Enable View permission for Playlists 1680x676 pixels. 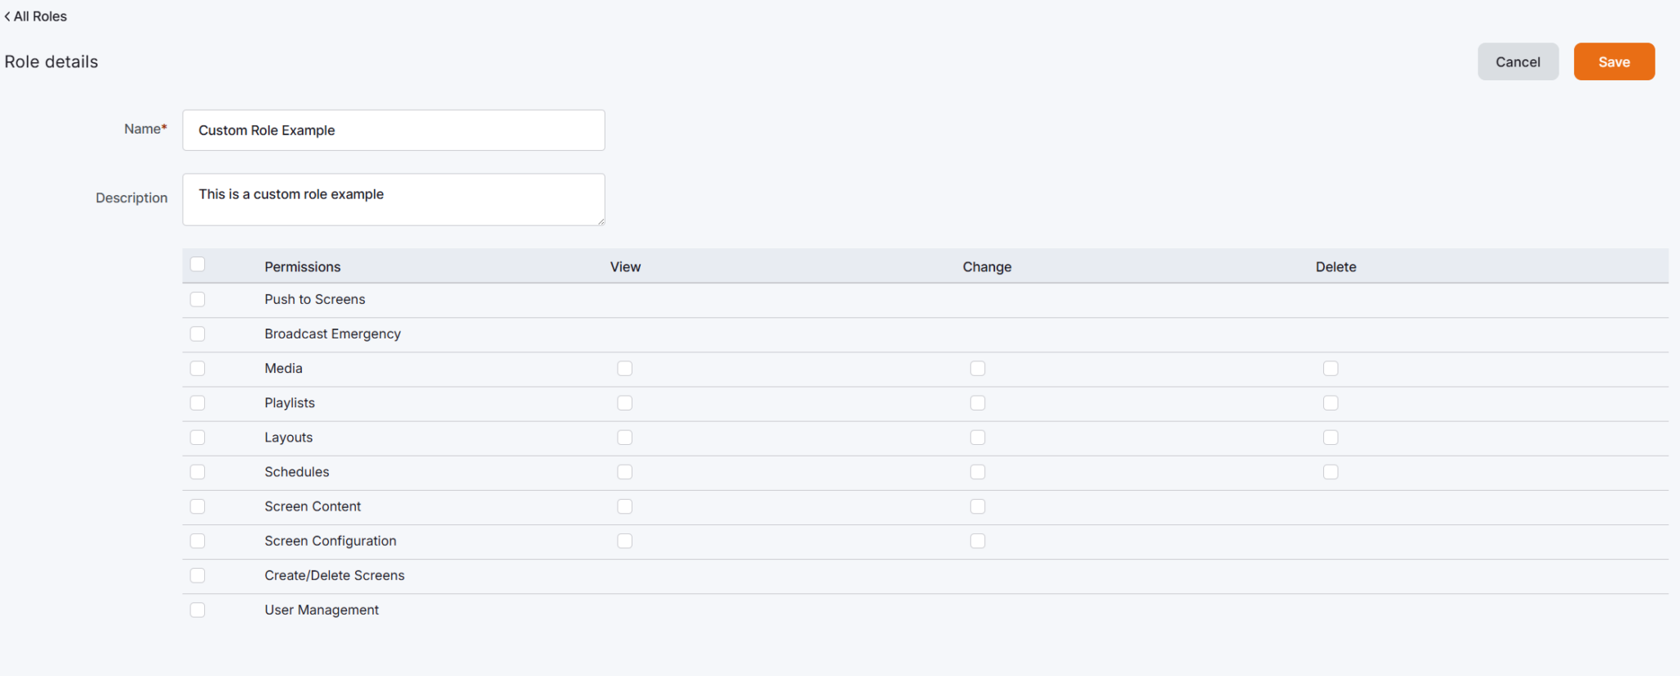point(625,402)
